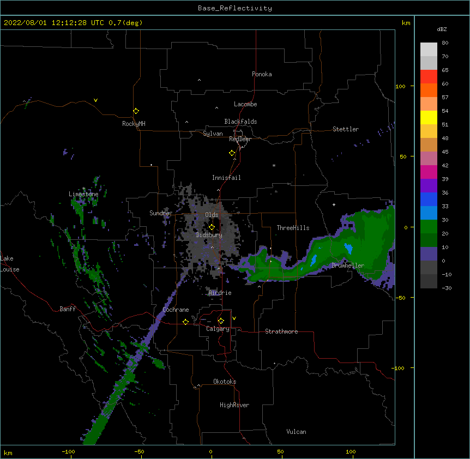Click the gray clutter patch around Didsbury
The image size is (470, 459).
point(210,237)
